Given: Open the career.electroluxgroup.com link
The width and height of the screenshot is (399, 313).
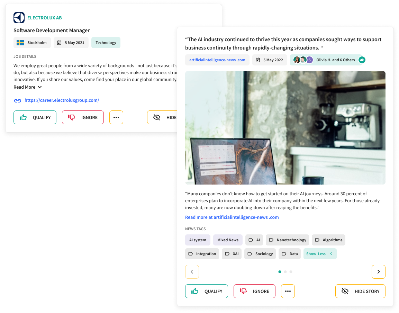Looking at the screenshot, I should [x=62, y=100].
